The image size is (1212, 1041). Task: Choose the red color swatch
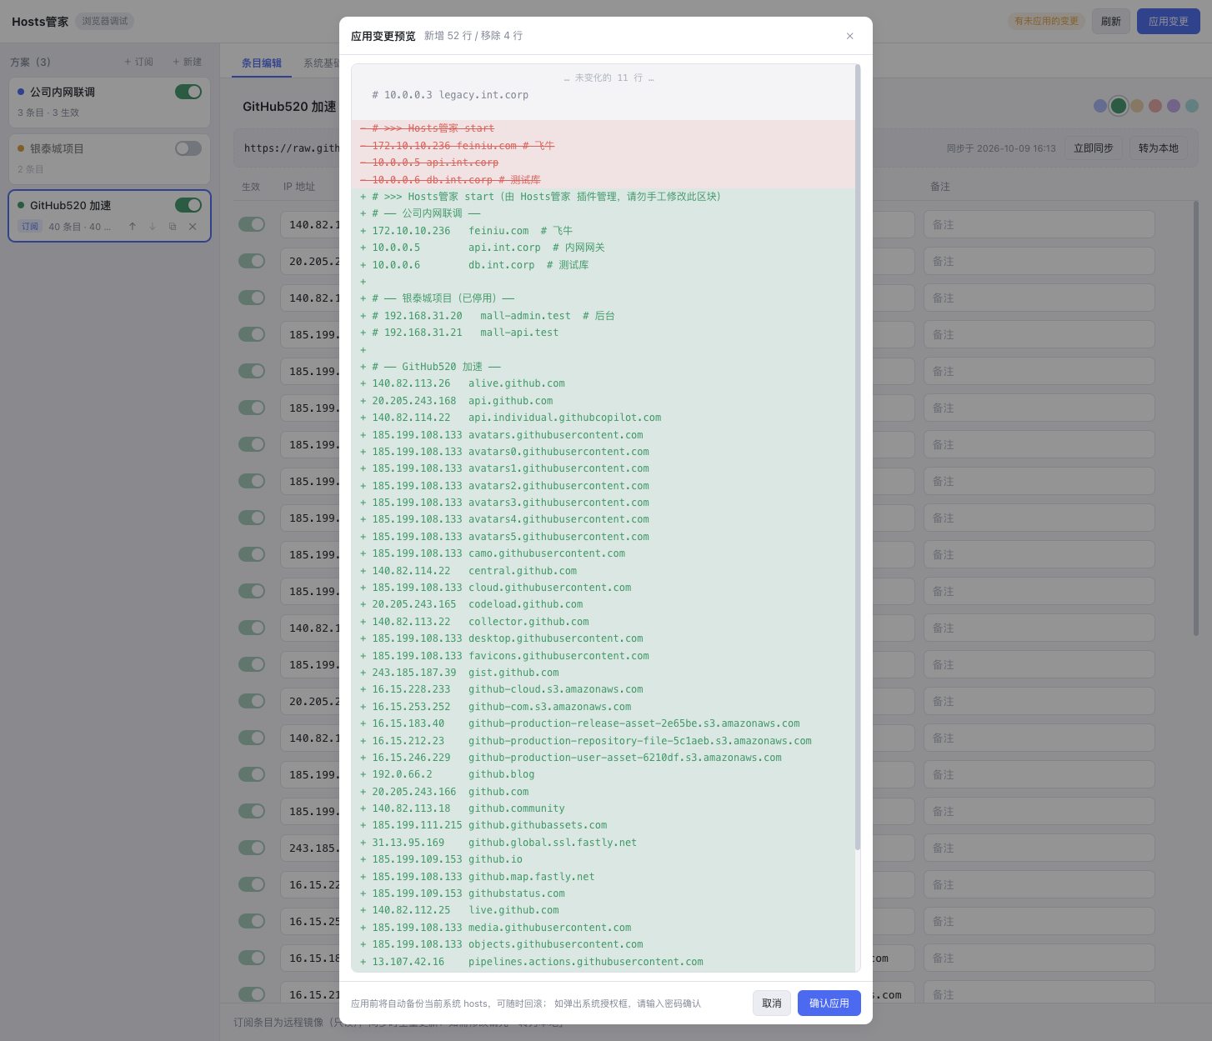coord(1155,106)
